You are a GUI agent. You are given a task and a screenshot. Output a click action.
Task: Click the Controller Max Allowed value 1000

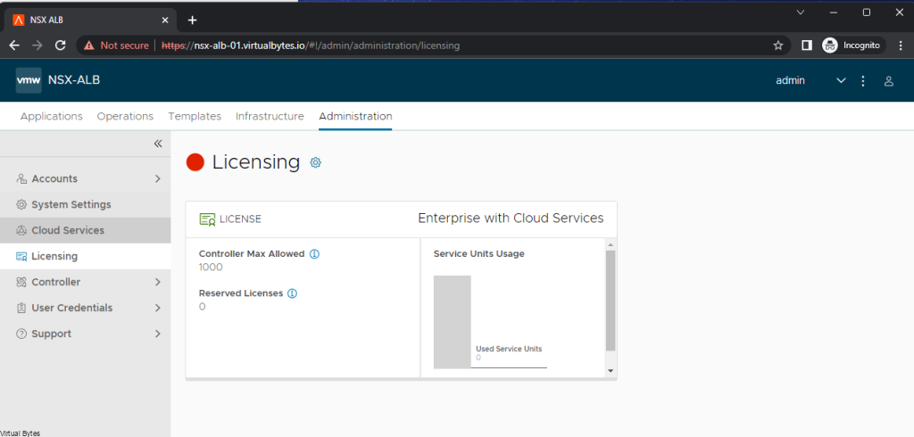pyautogui.click(x=211, y=268)
